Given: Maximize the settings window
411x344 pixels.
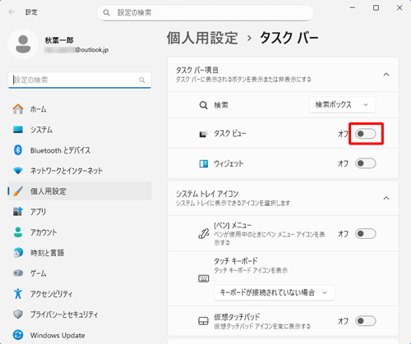Looking at the screenshot, I should pyautogui.click(x=376, y=8).
